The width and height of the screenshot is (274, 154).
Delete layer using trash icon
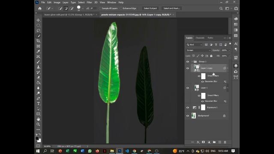(225, 142)
